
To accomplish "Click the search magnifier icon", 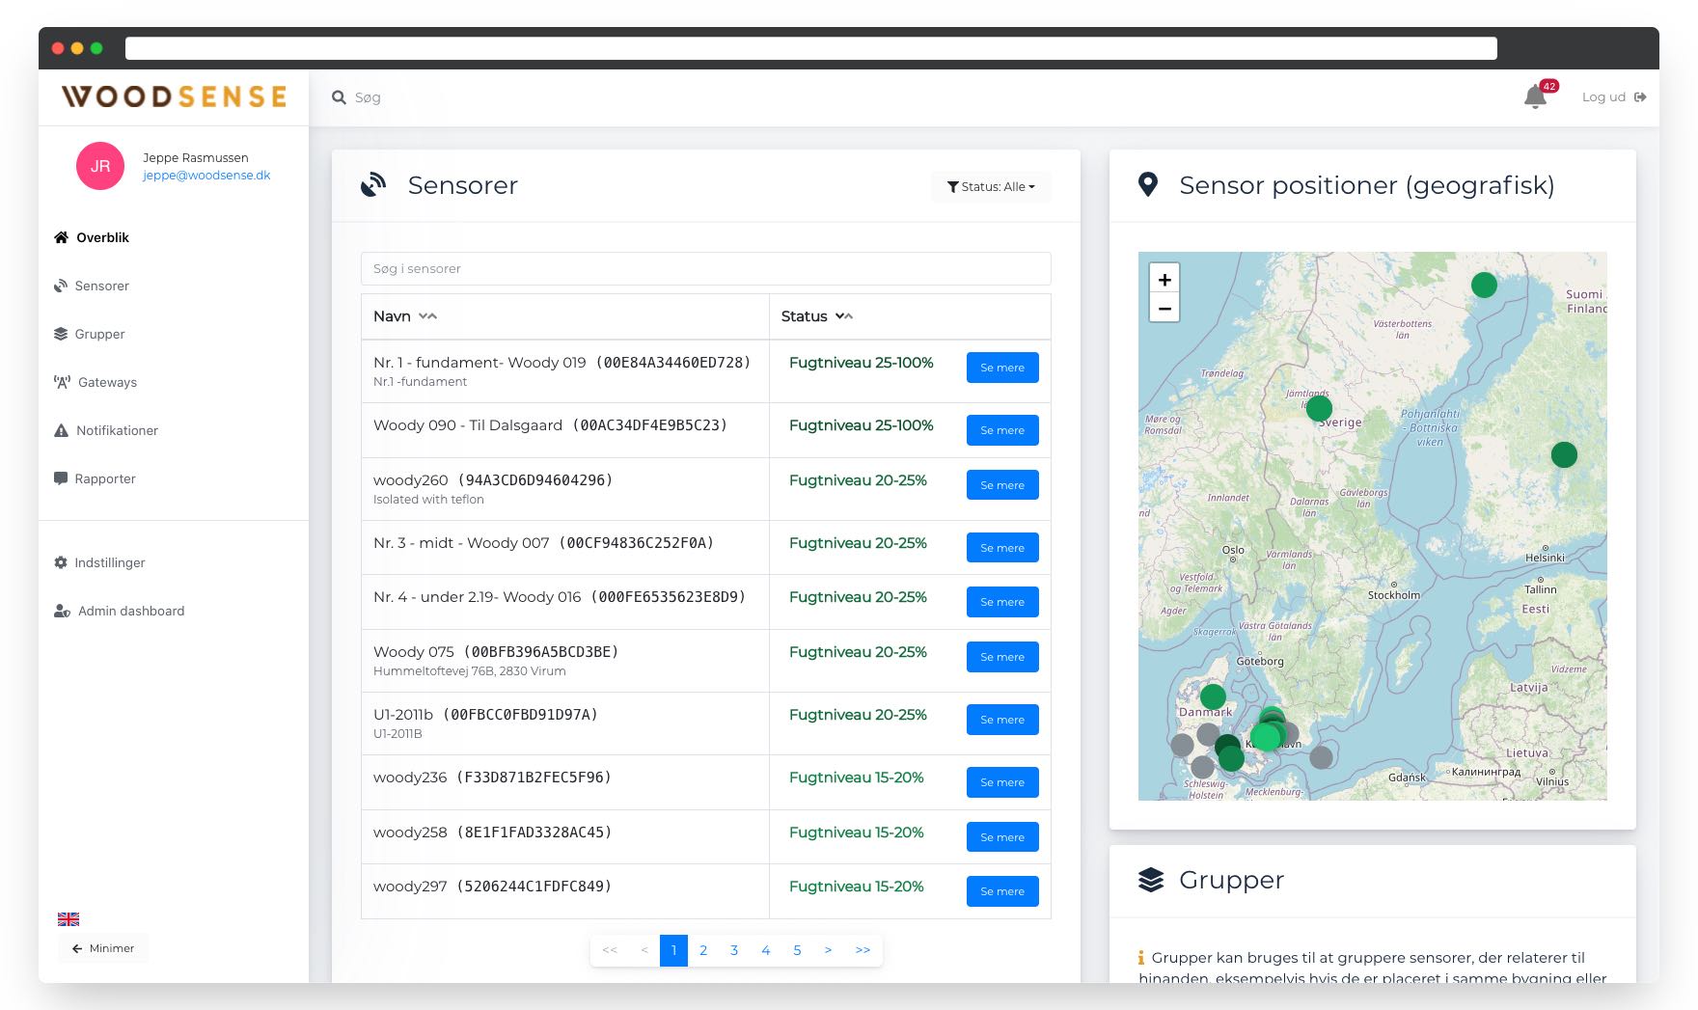I will click(x=339, y=97).
